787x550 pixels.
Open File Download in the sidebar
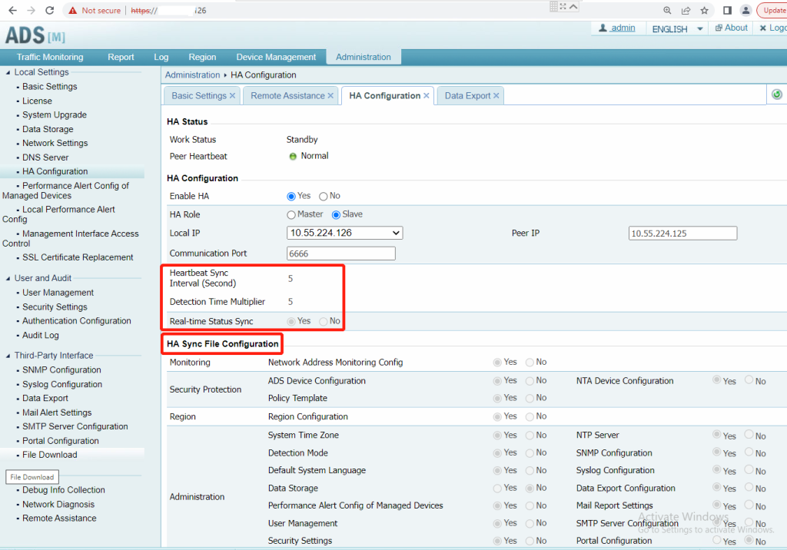click(x=50, y=455)
